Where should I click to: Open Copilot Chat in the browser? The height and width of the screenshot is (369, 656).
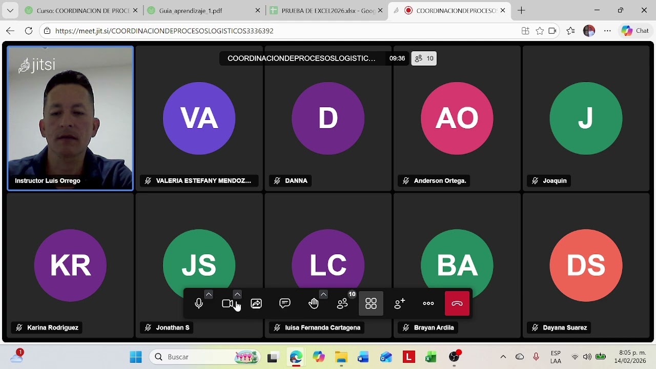(635, 31)
